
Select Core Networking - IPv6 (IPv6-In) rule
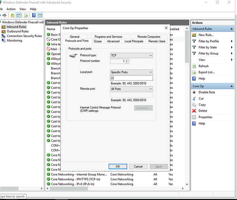(x=72, y=184)
